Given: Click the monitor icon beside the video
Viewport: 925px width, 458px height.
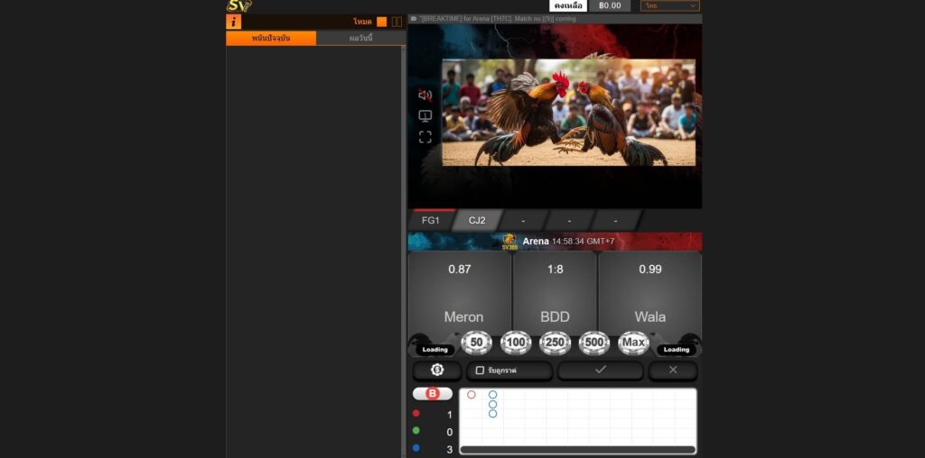Looking at the screenshot, I should pos(425,116).
